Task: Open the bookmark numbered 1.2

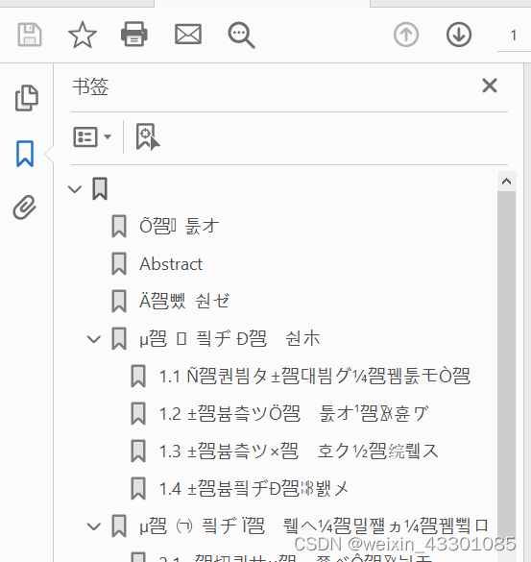Action: coord(294,414)
